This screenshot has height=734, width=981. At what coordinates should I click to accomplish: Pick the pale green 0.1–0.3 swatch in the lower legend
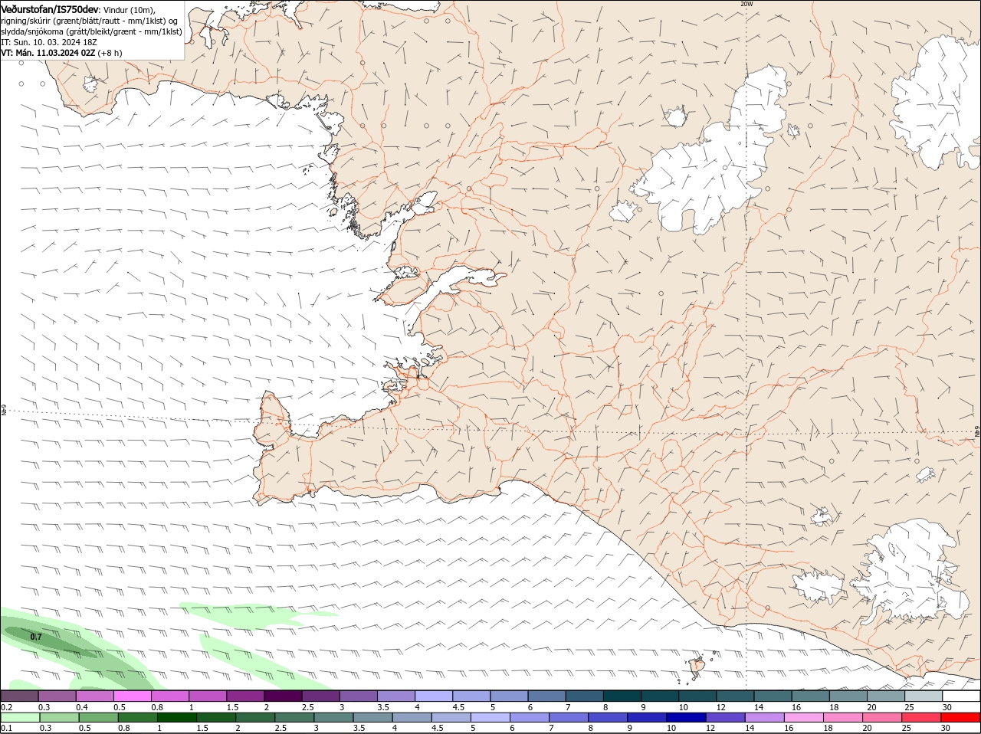tap(21, 717)
